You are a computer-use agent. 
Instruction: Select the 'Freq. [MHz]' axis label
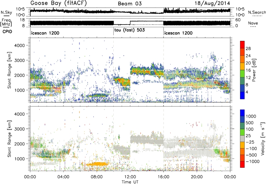coord(6,22)
